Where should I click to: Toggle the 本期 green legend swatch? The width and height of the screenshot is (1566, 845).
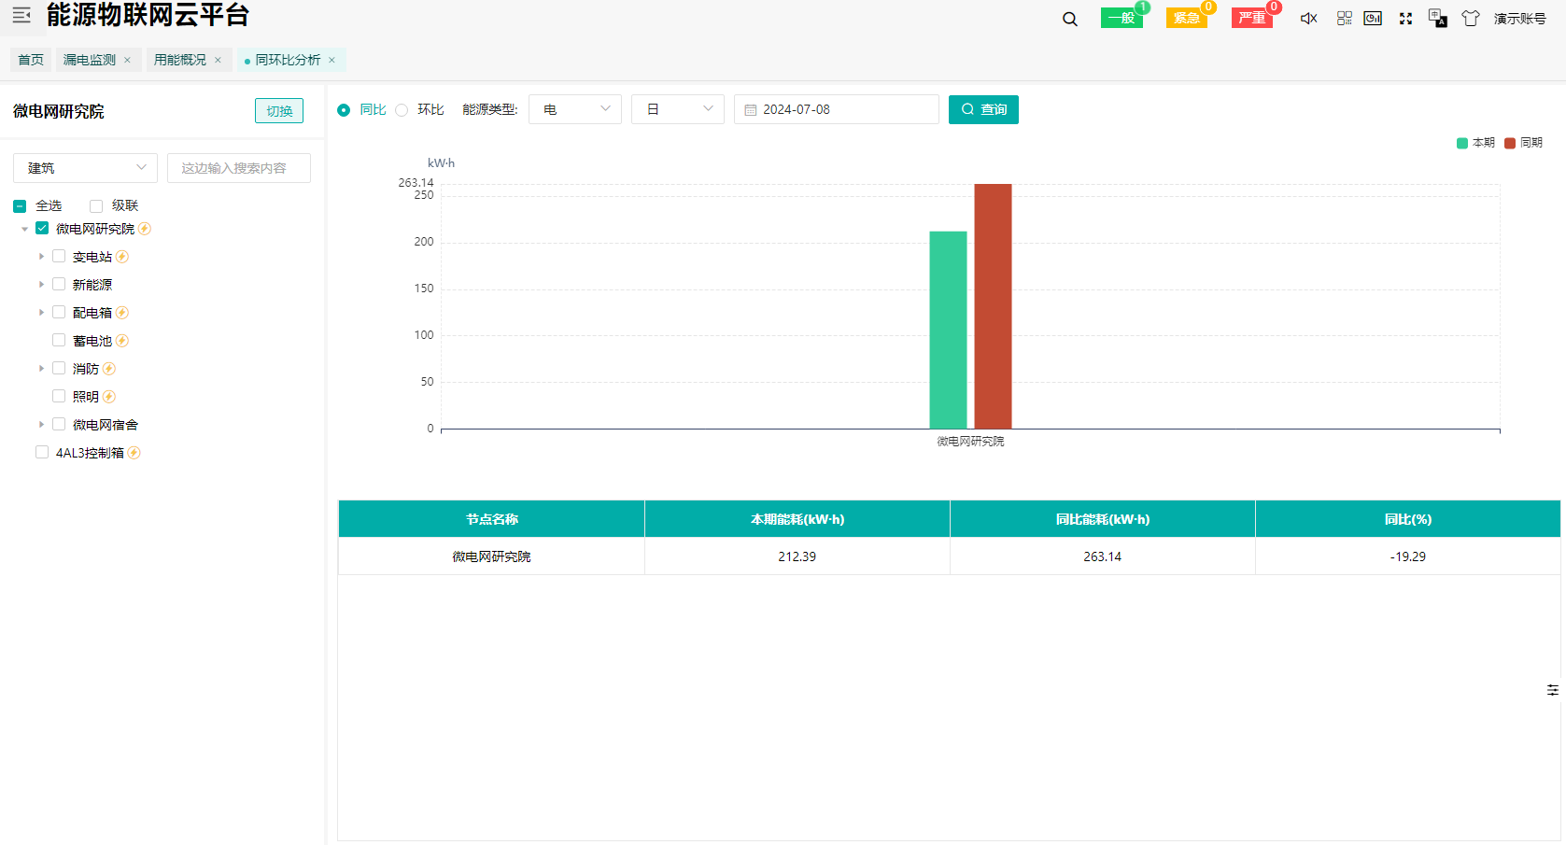tap(1462, 143)
